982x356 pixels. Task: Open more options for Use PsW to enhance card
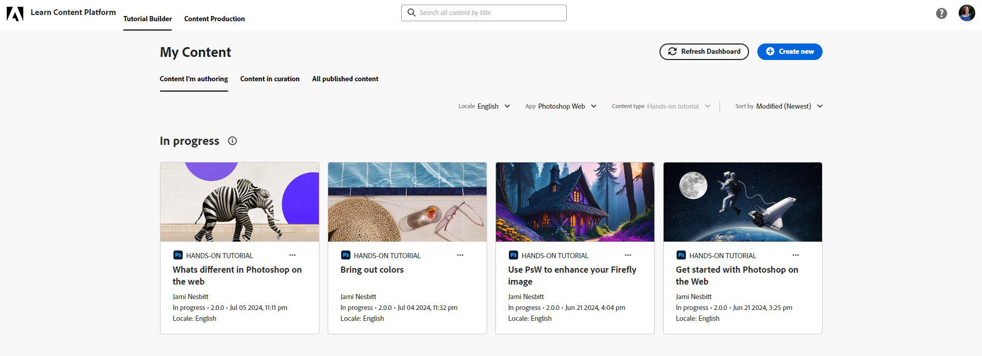(x=628, y=255)
